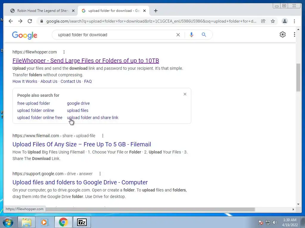Open a new tab with plus button
This screenshot has height=228, width=305.
tap(155, 11)
